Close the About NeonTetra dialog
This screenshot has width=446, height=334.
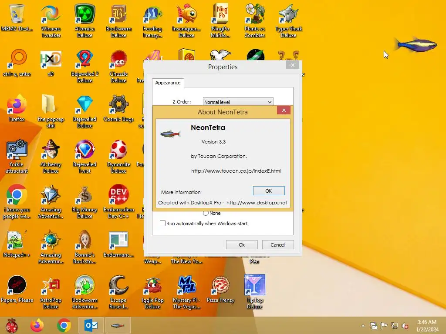point(284,110)
